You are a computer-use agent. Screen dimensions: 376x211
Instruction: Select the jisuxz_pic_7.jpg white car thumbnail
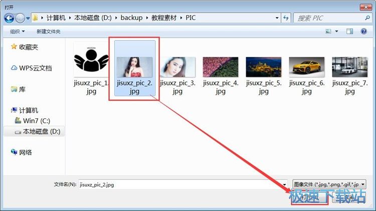pyautogui.click(x=349, y=67)
